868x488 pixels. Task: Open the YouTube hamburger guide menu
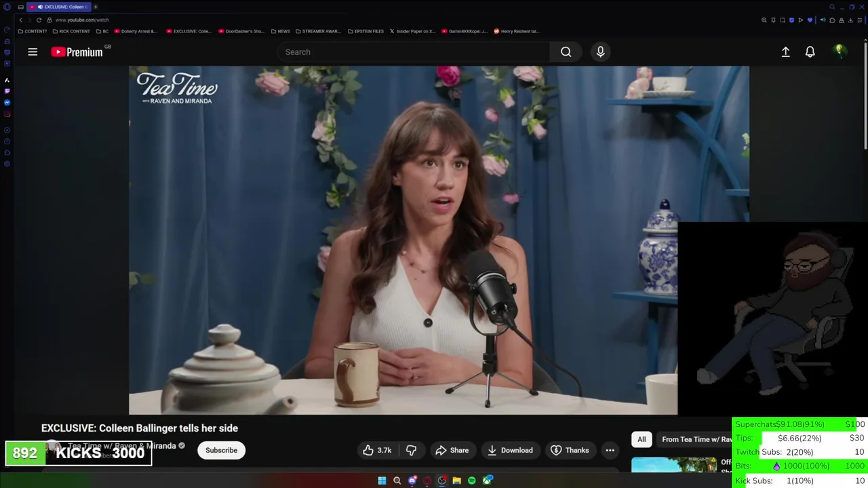(33, 52)
